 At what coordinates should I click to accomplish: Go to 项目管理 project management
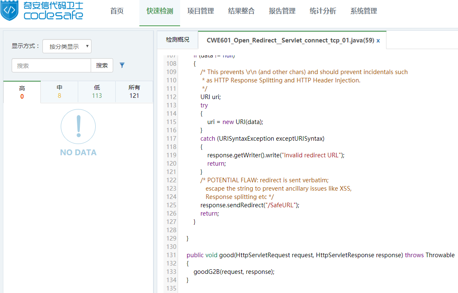click(201, 11)
